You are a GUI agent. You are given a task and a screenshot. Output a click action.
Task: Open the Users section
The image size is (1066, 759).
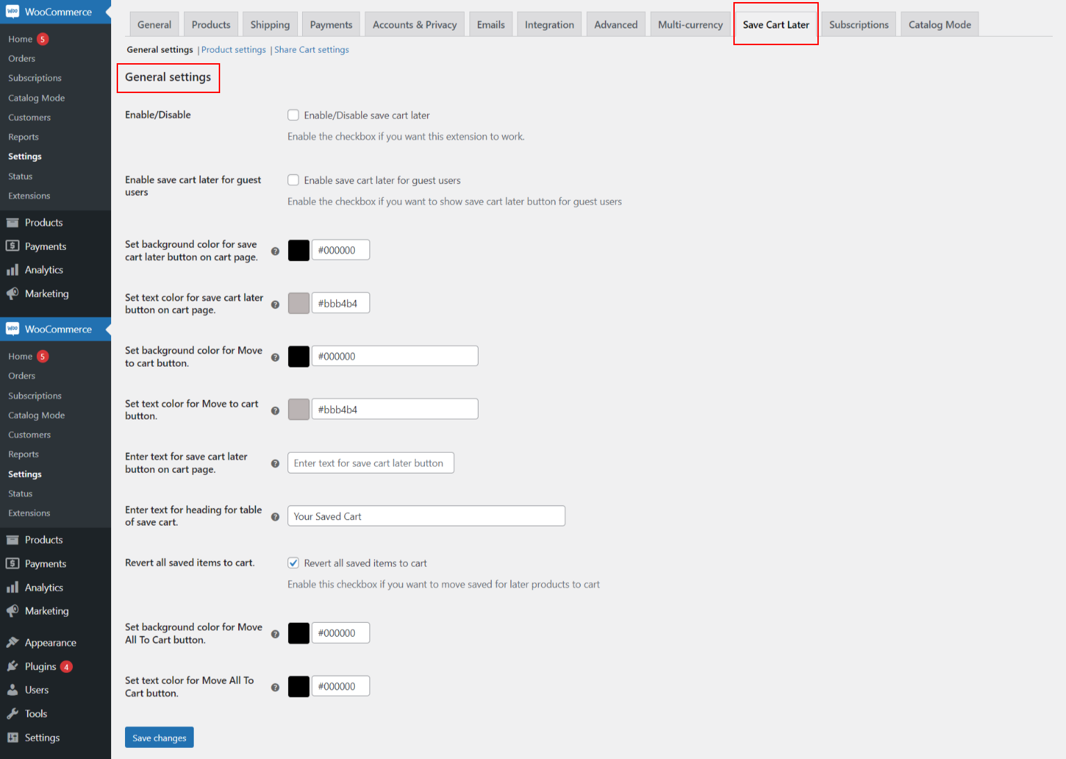(35, 690)
